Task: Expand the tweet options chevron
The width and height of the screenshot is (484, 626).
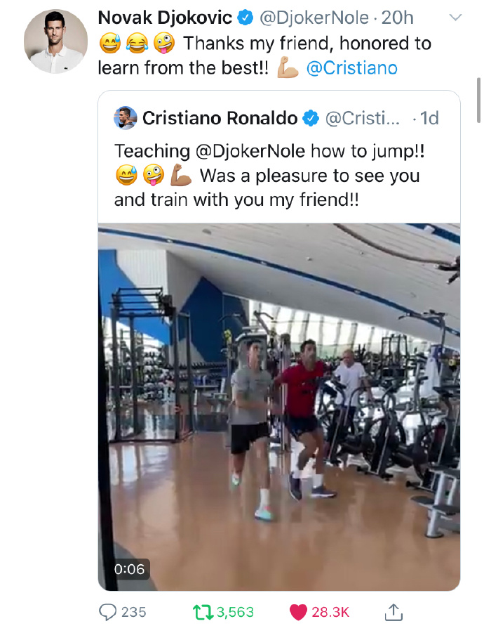Action: 455,18
